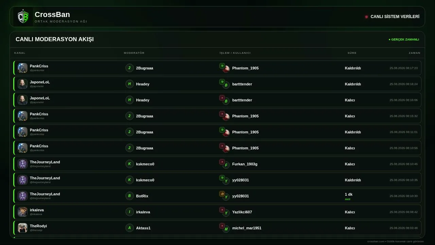Click the CrossBan shield logo
435x245 pixels.
(x=23, y=17)
